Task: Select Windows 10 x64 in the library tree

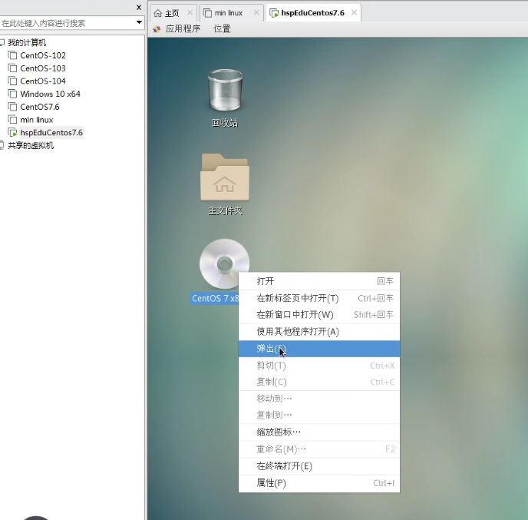Action: click(x=50, y=94)
